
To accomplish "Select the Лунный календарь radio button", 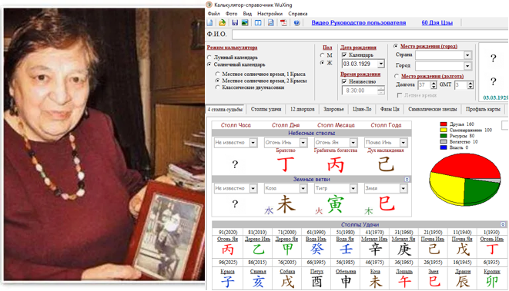I will 209,58.
